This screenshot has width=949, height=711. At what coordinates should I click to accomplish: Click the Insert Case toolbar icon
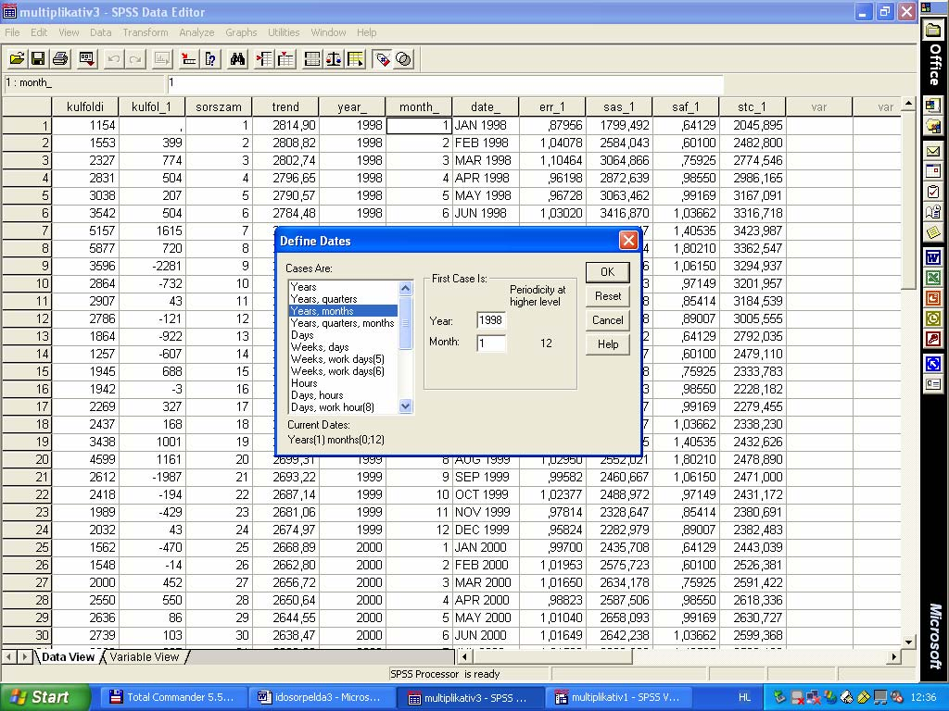coord(264,58)
